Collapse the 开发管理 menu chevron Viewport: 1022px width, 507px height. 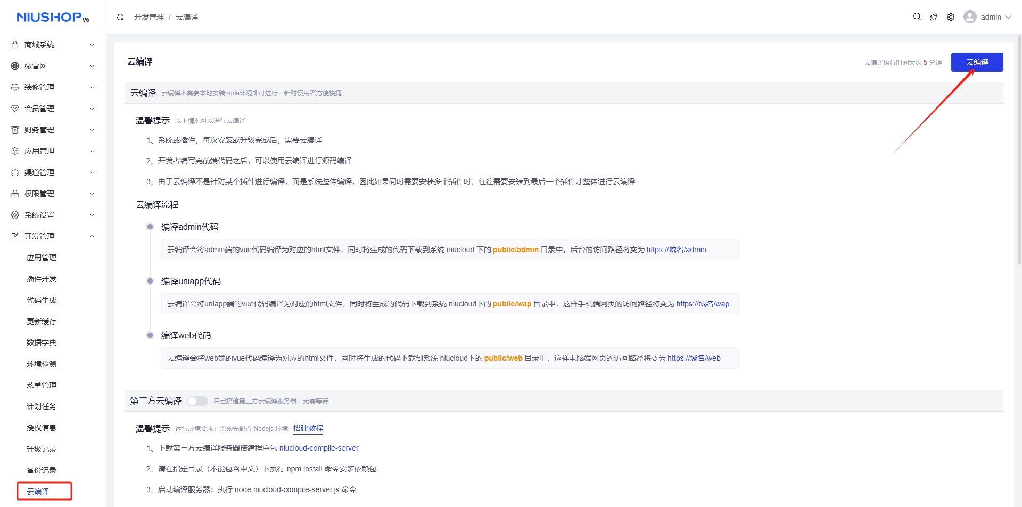92,236
